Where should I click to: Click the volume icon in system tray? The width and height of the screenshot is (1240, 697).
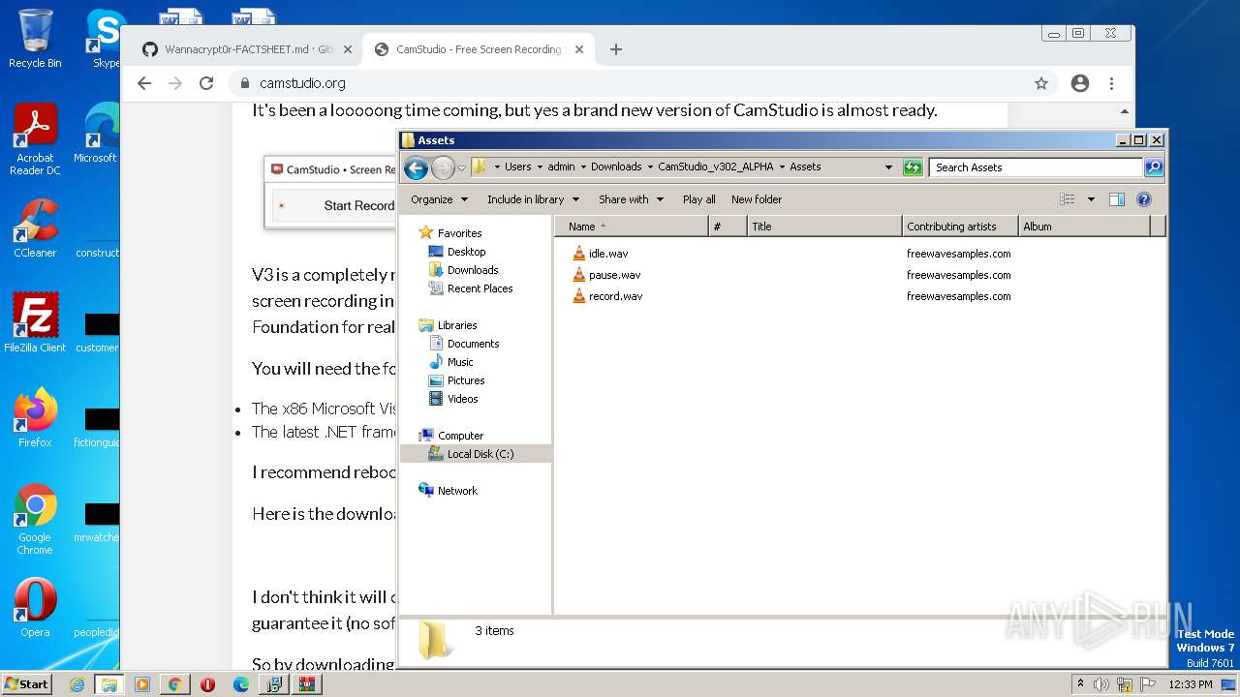pyautogui.click(x=1101, y=684)
